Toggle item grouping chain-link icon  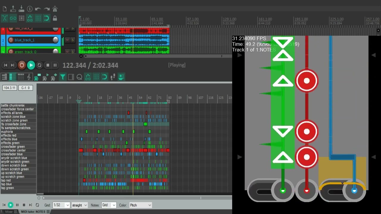pyautogui.click(x=13, y=18)
